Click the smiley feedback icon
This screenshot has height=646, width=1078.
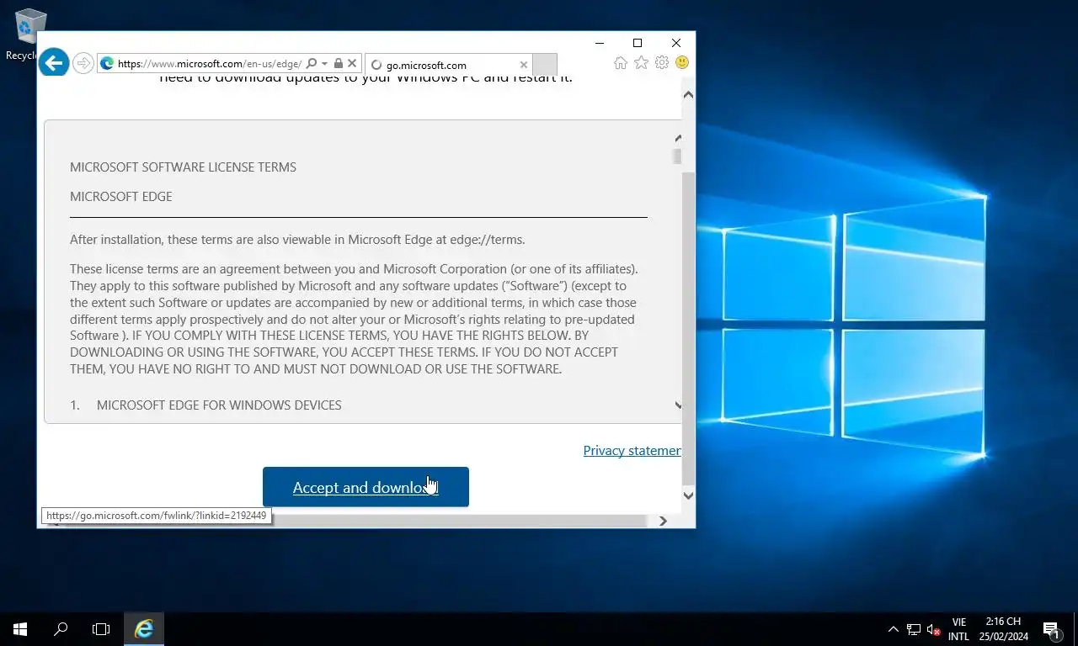coord(682,62)
